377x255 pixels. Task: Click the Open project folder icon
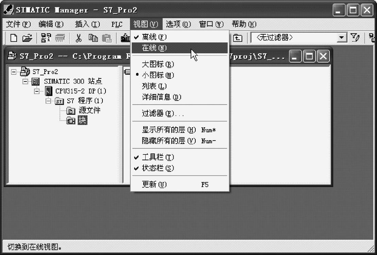click(x=27, y=38)
